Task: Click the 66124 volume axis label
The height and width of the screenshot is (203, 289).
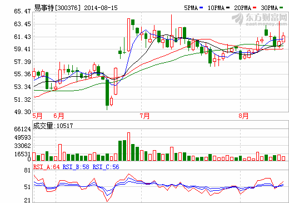Action: point(22,129)
